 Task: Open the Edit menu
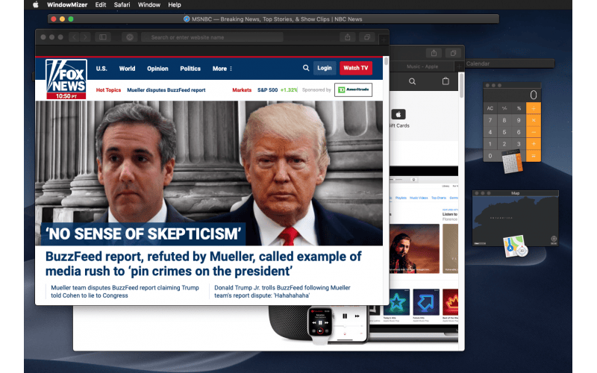(x=101, y=4)
